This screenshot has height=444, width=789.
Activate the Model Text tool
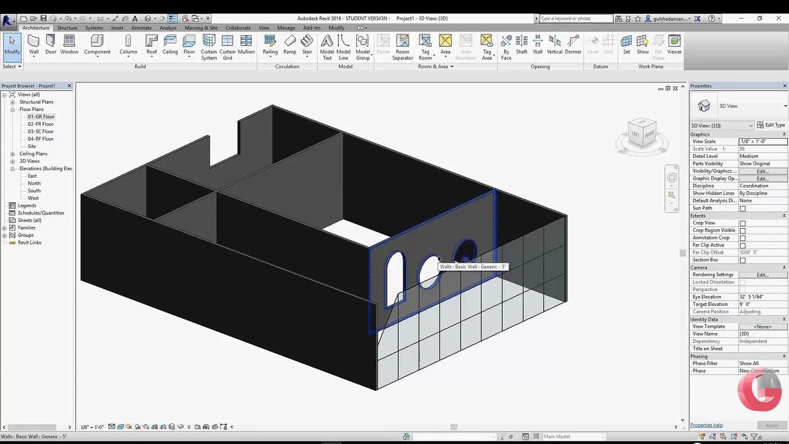(327, 47)
